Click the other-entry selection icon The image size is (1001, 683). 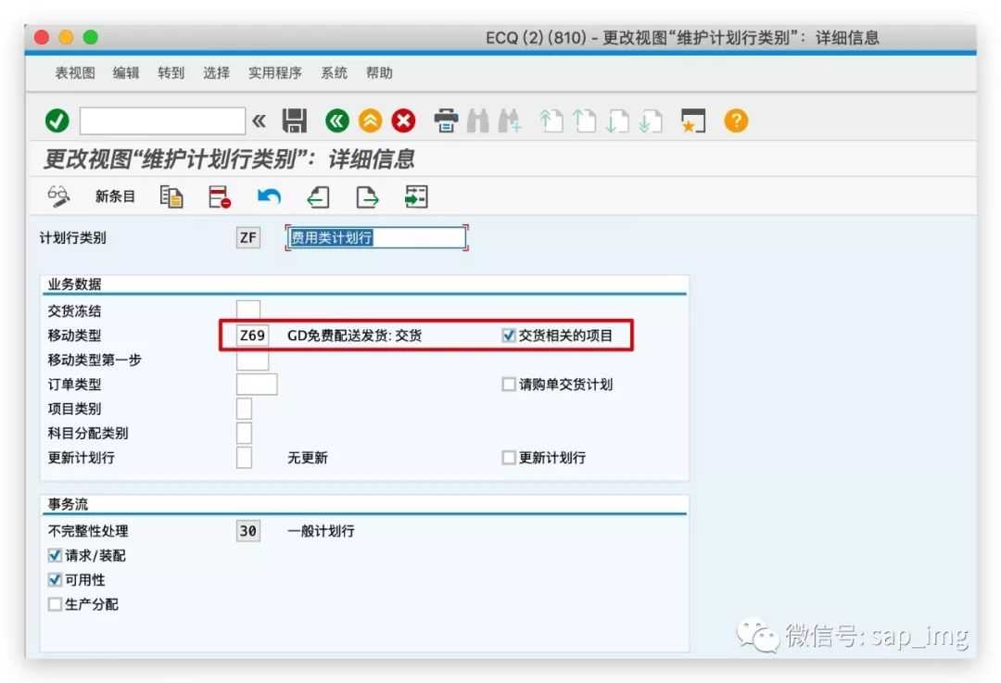pyautogui.click(x=416, y=196)
